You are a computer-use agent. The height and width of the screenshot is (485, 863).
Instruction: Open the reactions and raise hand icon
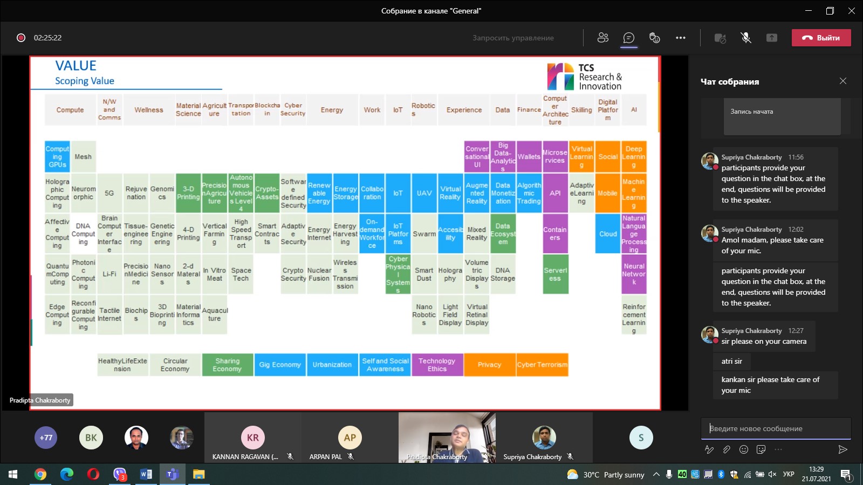[655, 38]
